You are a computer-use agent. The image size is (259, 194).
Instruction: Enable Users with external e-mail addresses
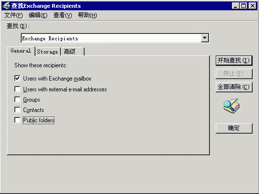point(17,89)
